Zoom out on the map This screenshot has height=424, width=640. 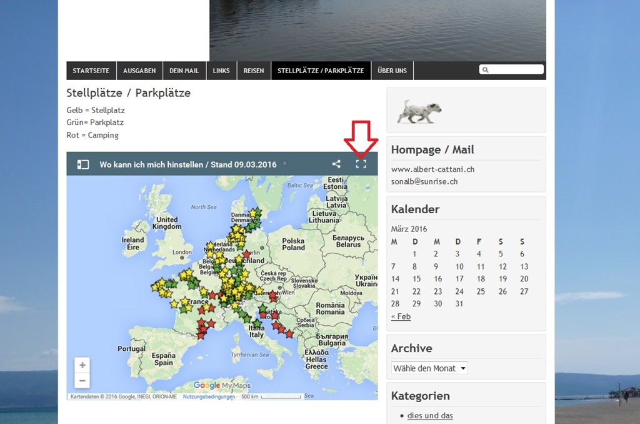82,380
